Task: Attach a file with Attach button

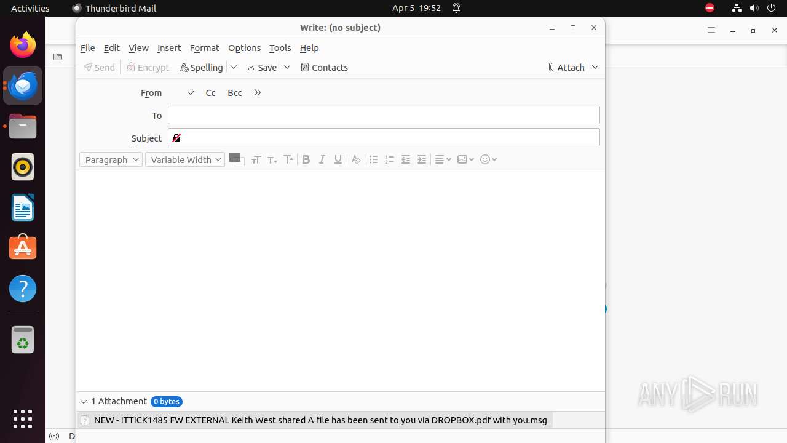Action: 566,67
